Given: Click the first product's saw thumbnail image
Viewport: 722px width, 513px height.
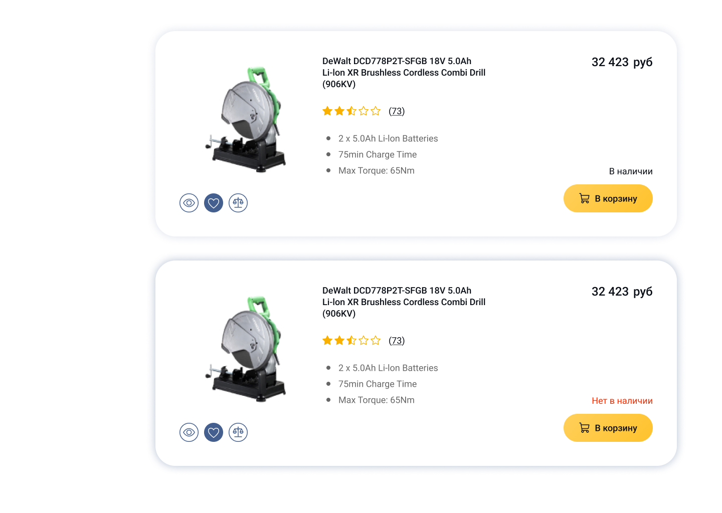Looking at the screenshot, I should pyautogui.click(x=247, y=120).
